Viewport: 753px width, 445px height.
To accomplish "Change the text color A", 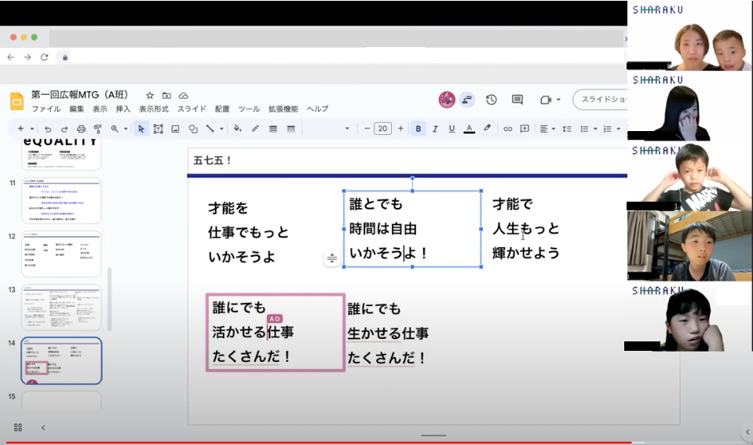I will pyautogui.click(x=470, y=129).
